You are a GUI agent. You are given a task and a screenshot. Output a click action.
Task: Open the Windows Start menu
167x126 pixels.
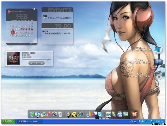[9, 121]
